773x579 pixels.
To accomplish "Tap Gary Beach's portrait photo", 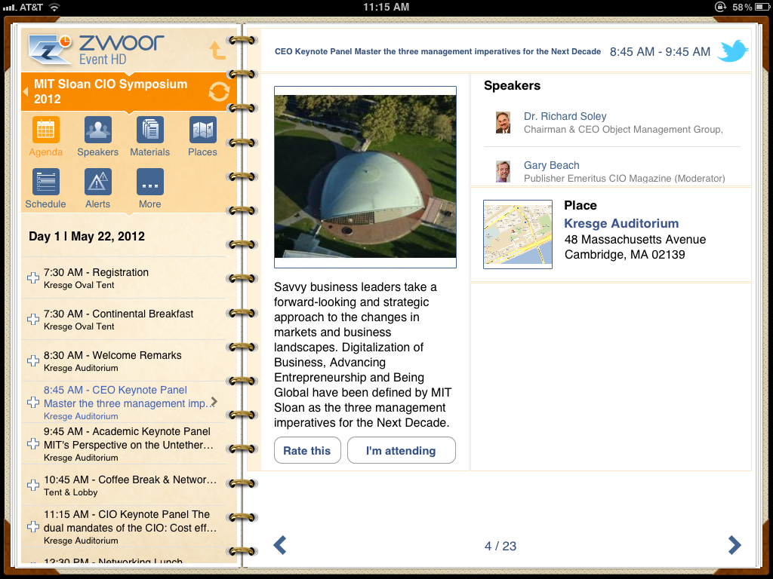I will click(503, 171).
